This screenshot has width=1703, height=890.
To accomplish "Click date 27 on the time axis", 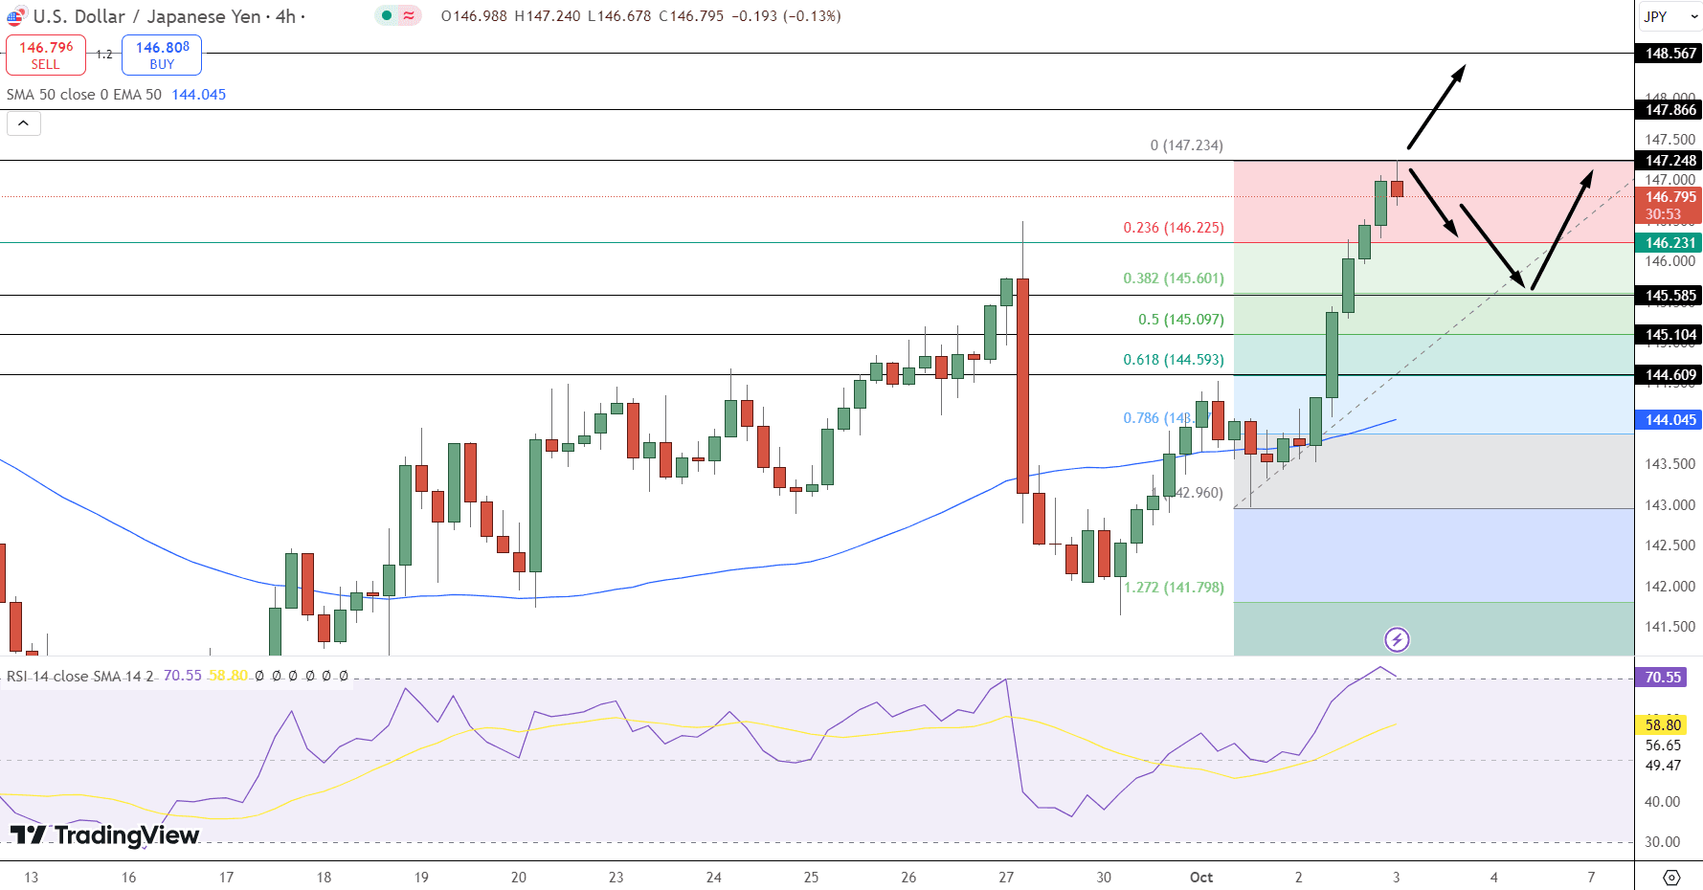I will point(1006,878).
